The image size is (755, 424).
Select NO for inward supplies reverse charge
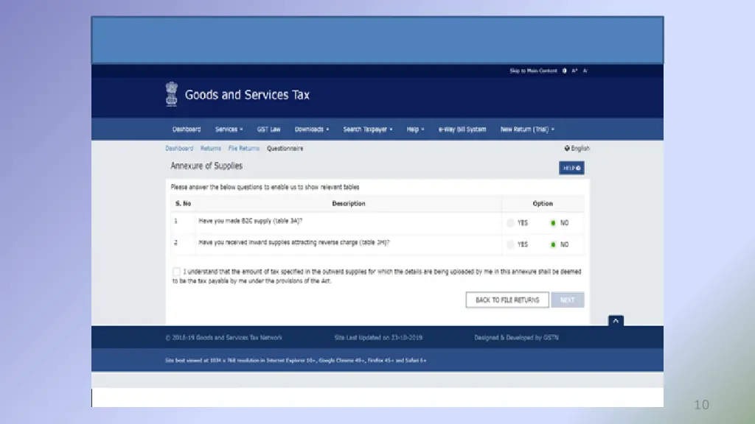pos(554,244)
